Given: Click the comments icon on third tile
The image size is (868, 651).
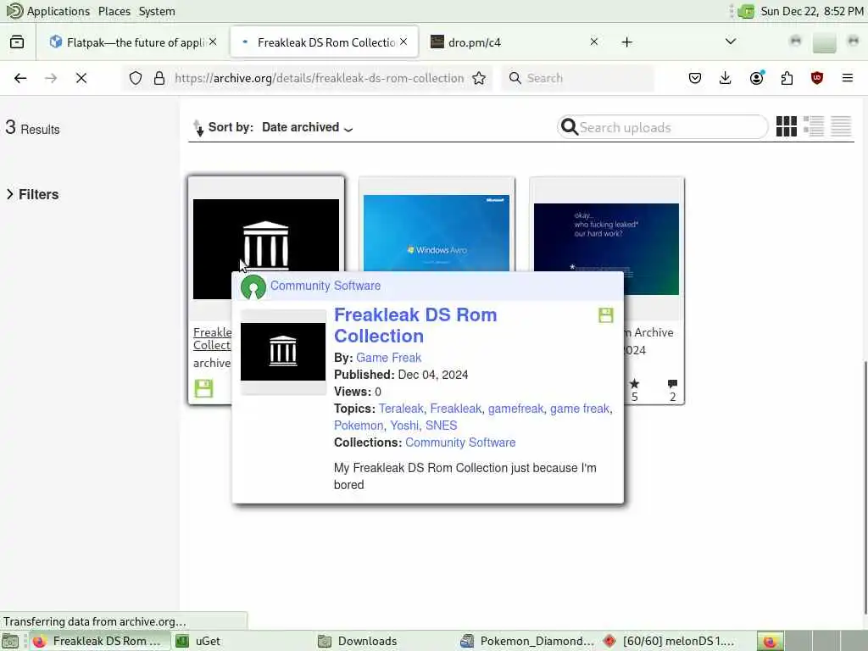Looking at the screenshot, I should (672, 383).
